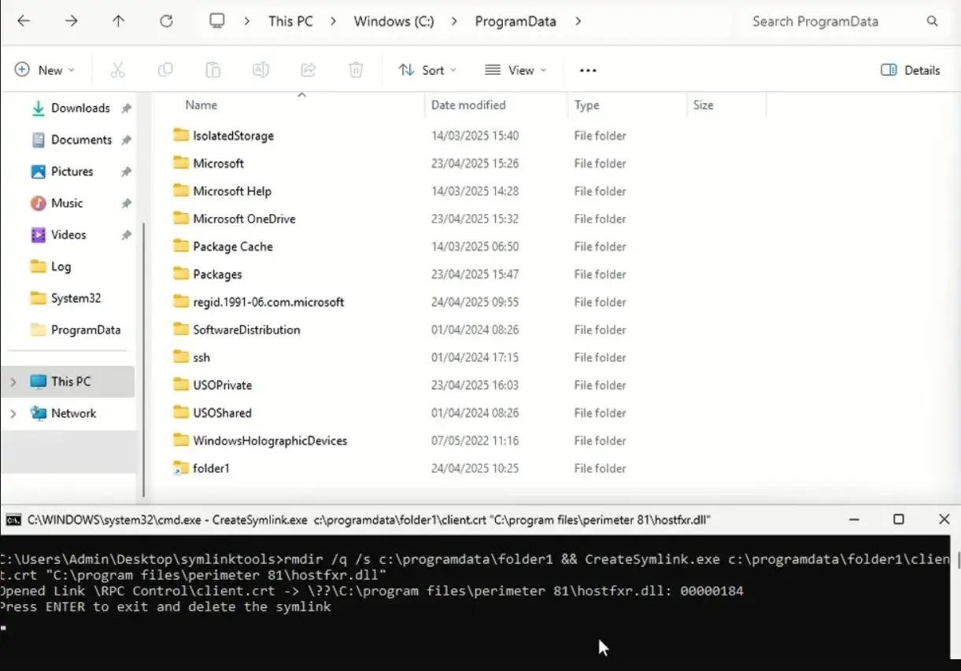Click the Cut scissors icon

[x=117, y=70]
